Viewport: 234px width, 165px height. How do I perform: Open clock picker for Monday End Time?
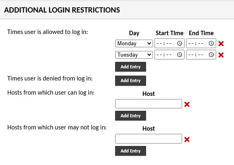[x=211, y=43]
